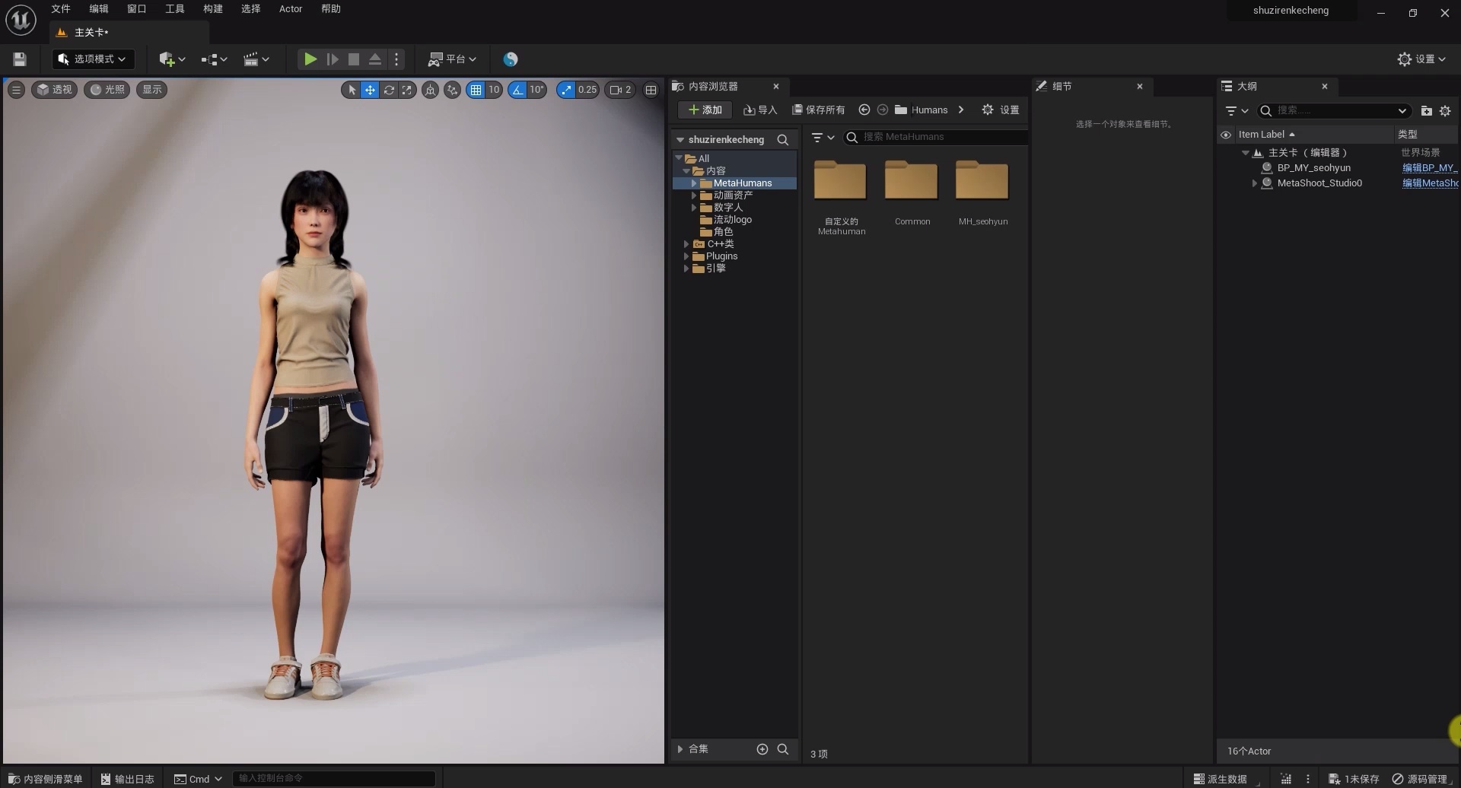Select the rotate transform tool
1461x788 pixels.
click(389, 90)
